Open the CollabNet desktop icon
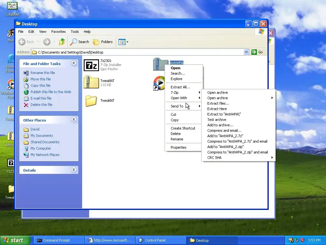 point(12,8)
